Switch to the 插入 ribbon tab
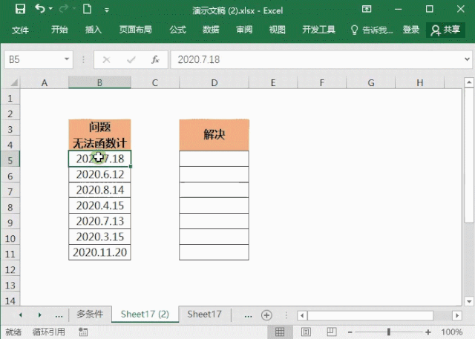This screenshot has width=475, height=339. [93, 30]
